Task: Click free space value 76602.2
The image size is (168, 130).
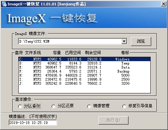Action: 94,83
